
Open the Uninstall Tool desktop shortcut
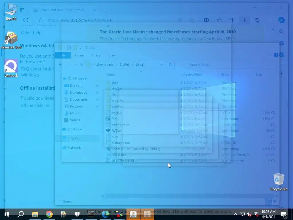[11, 40]
